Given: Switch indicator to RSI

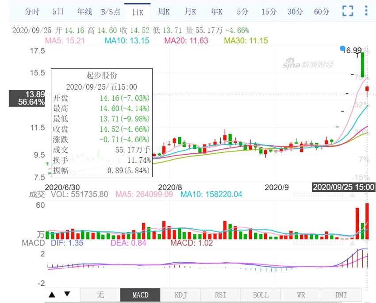Looking at the screenshot, I should click(220, 295).
